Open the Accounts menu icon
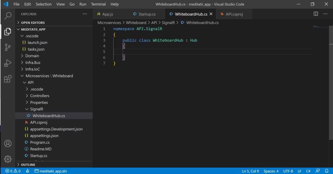333x174 pixels. pos(8,144)
